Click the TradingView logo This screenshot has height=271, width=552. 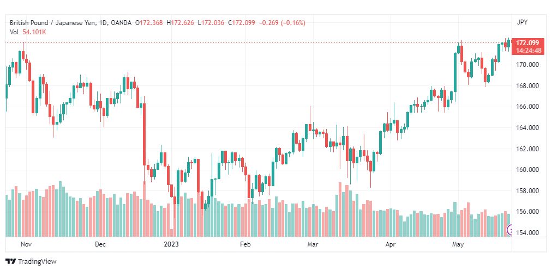click(x=31, y=262)
